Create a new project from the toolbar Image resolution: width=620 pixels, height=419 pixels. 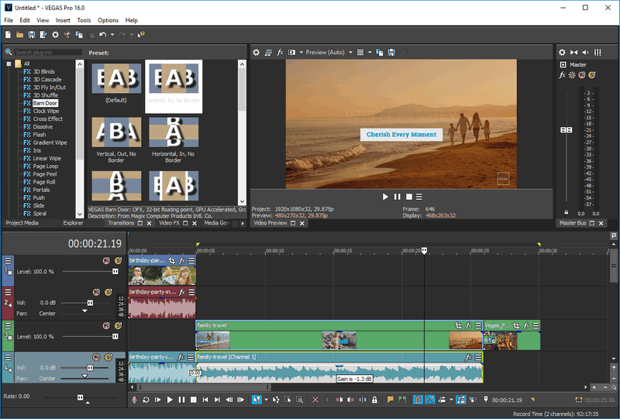(x=8, y=35)
